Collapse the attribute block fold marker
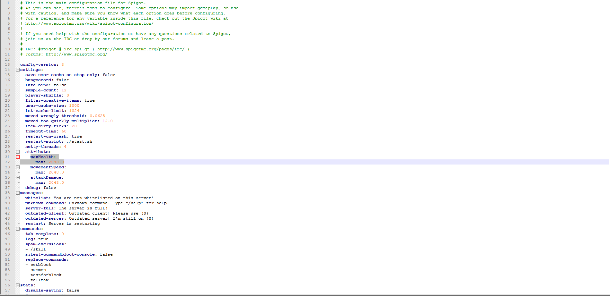 18,152
